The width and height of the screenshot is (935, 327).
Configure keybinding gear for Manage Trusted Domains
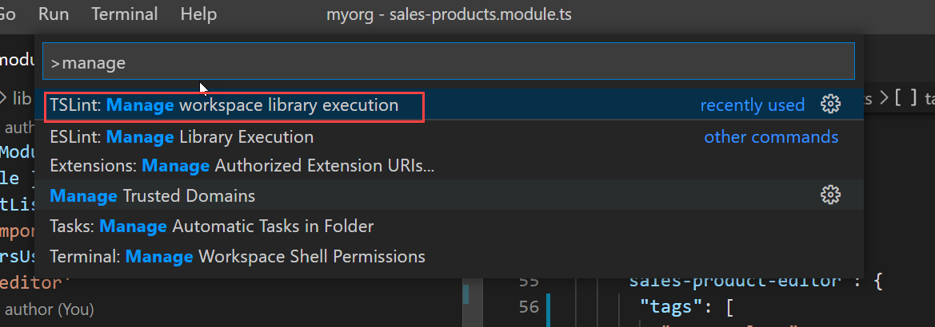[x=830, y=195]
